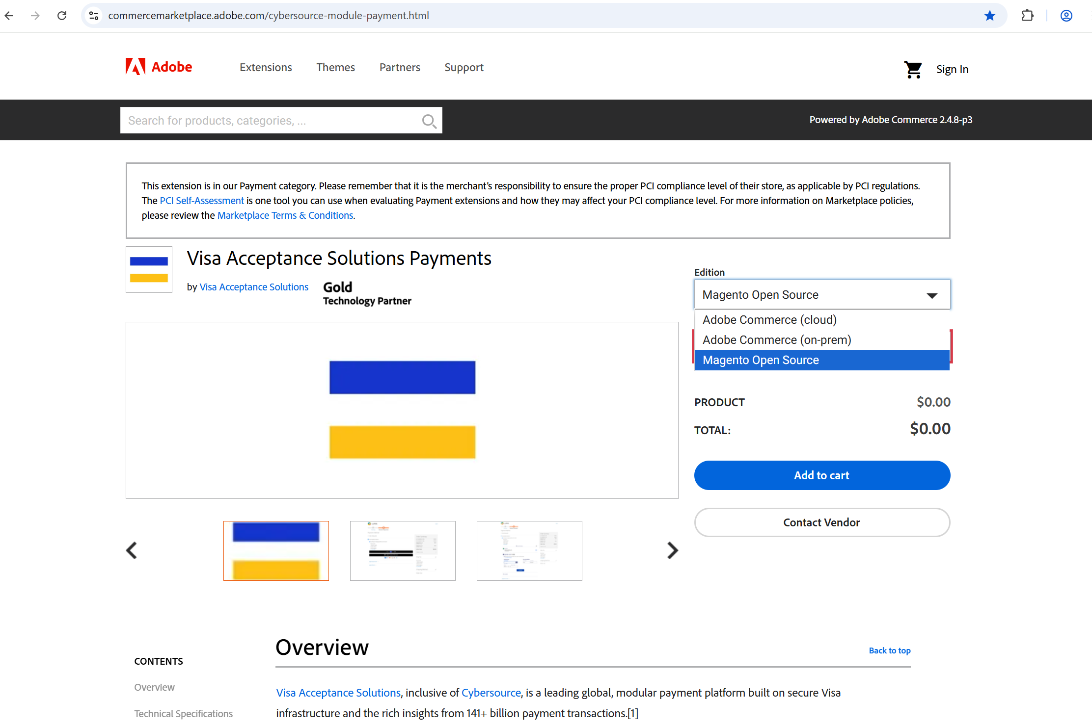This screenshot has width=1092, height=727.
Task: Open the Extensions menu
Action: point(266,67)
